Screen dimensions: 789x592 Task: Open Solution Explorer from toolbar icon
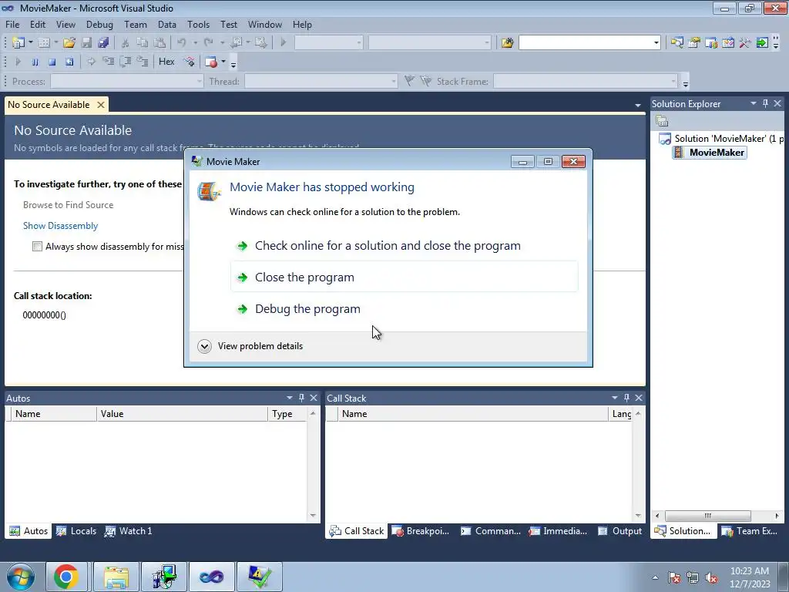click(677, 43)
